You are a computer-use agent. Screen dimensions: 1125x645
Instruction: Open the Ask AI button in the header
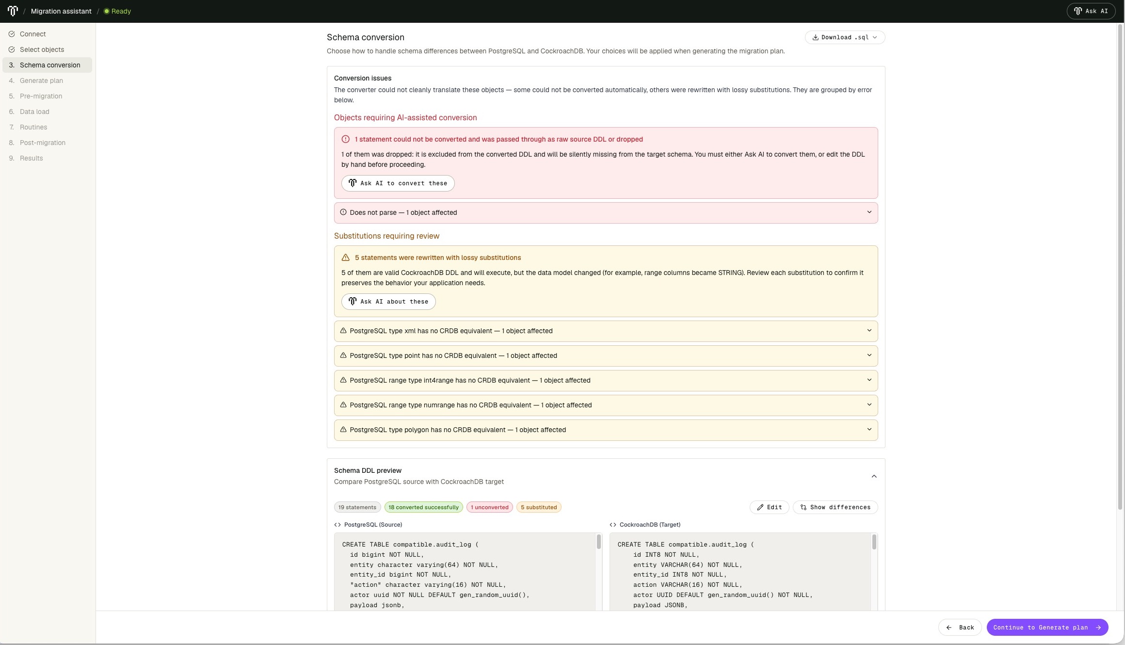point(1091,11)
